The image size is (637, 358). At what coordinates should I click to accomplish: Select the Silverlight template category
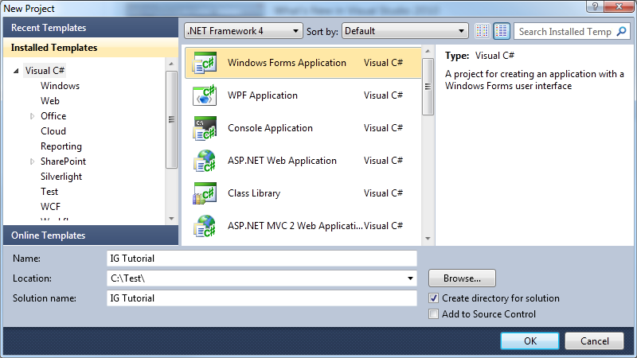click(61, 177)
